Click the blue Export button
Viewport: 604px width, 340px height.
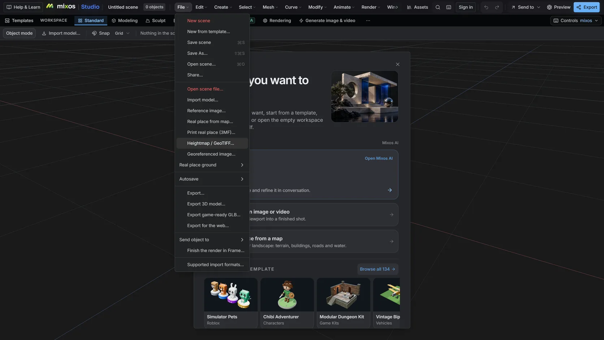click(587, 7)
